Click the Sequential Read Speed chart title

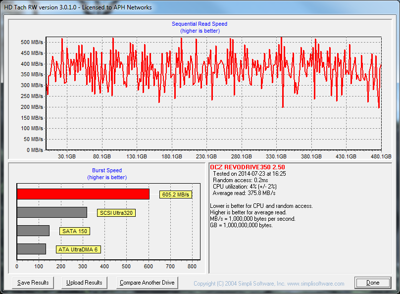pos(200,24)
